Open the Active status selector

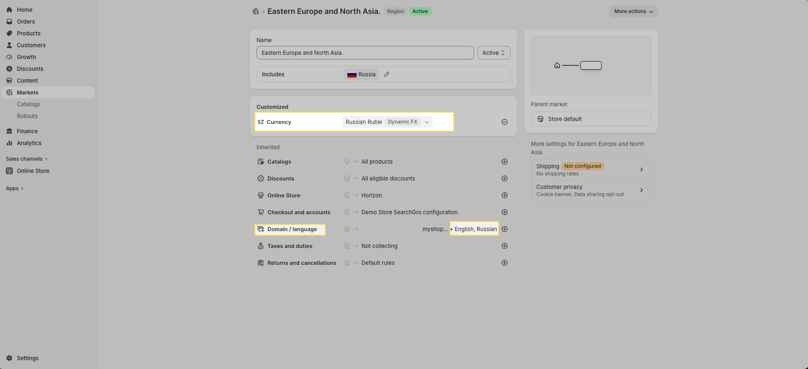tap(494, 53)
